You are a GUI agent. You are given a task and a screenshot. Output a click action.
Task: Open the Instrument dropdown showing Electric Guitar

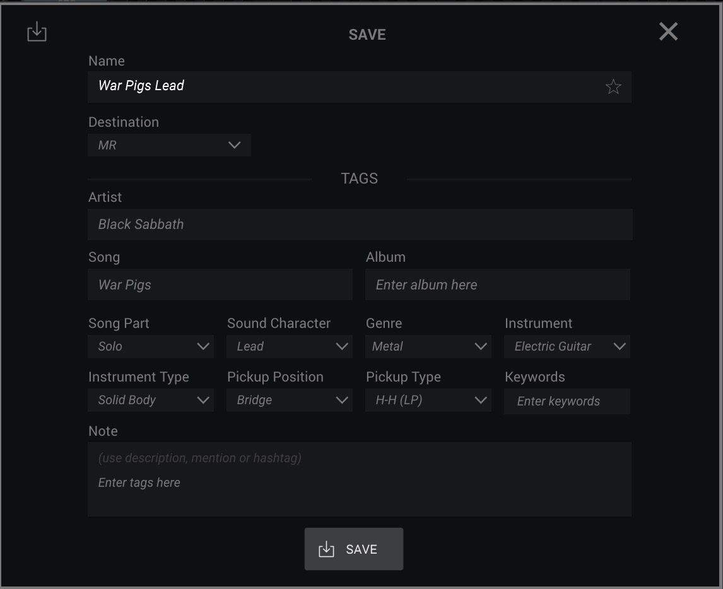567,347
